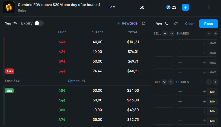Increase shares in first BUY row
Viewport: 221px width, 127px height.
pos(204,92)
